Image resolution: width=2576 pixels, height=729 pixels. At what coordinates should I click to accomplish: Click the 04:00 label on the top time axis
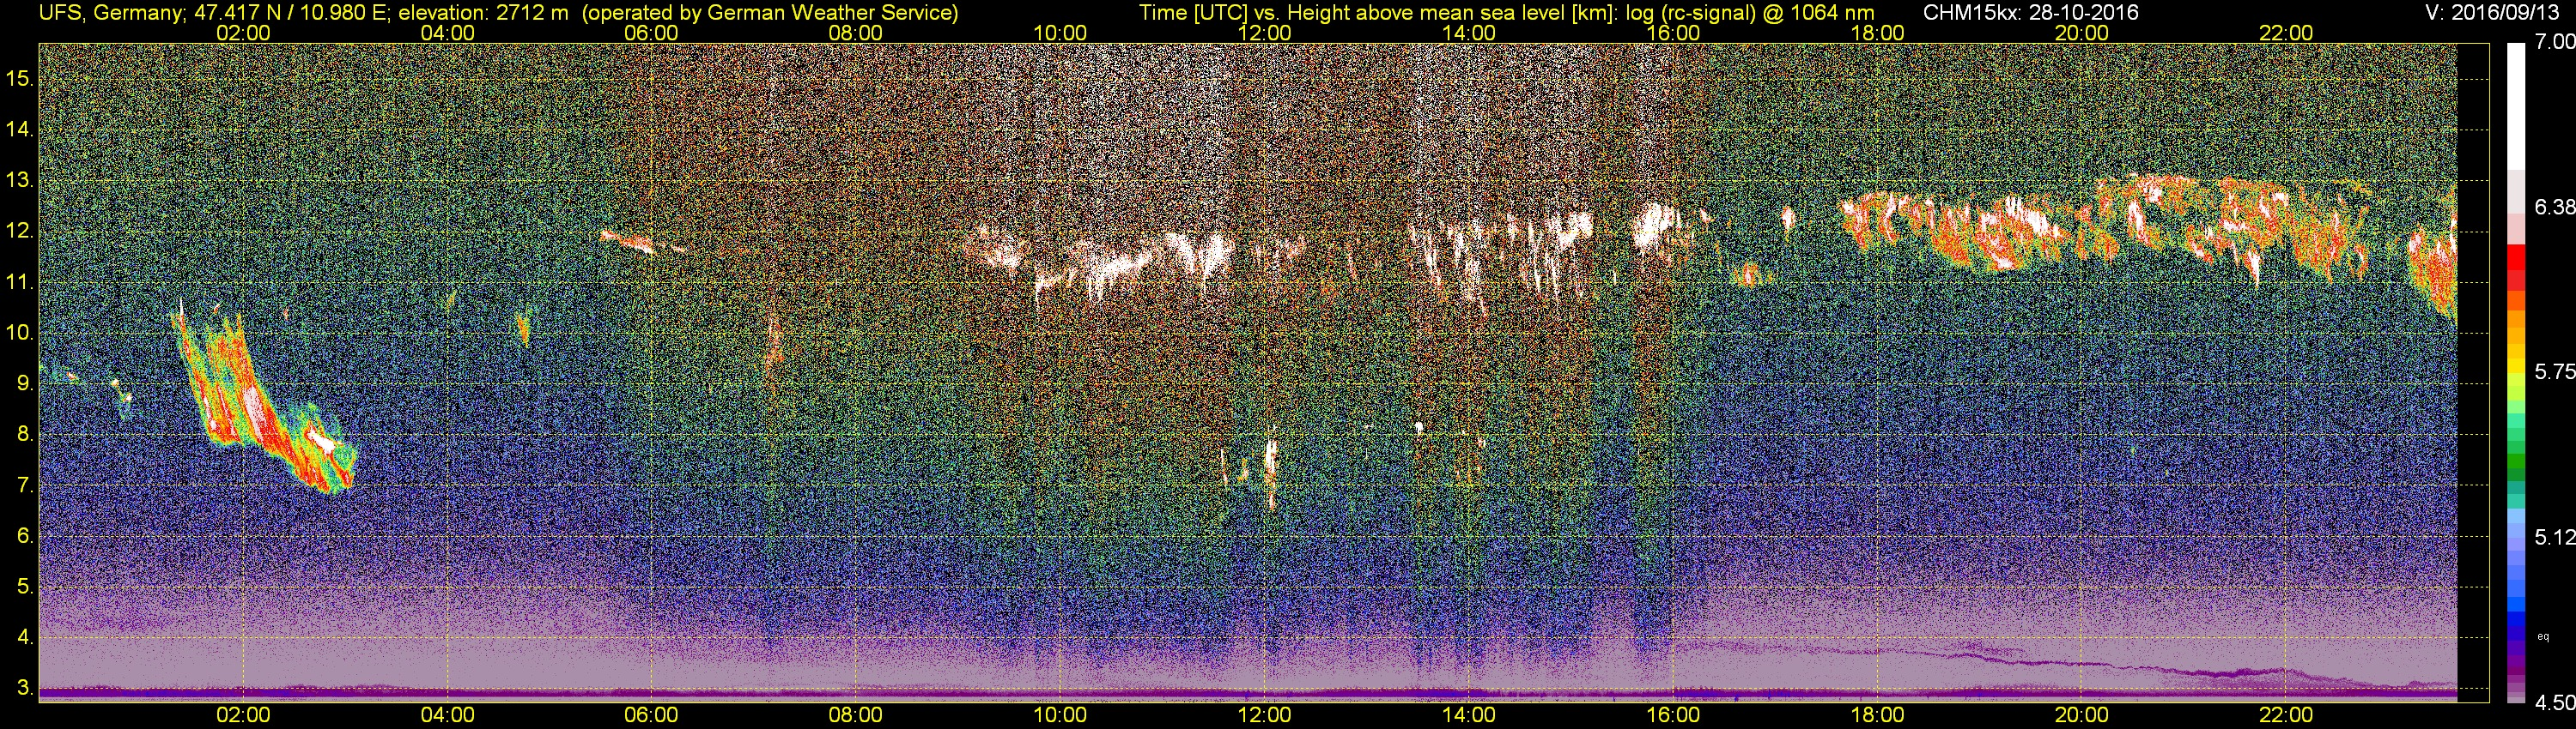[448, 33]
